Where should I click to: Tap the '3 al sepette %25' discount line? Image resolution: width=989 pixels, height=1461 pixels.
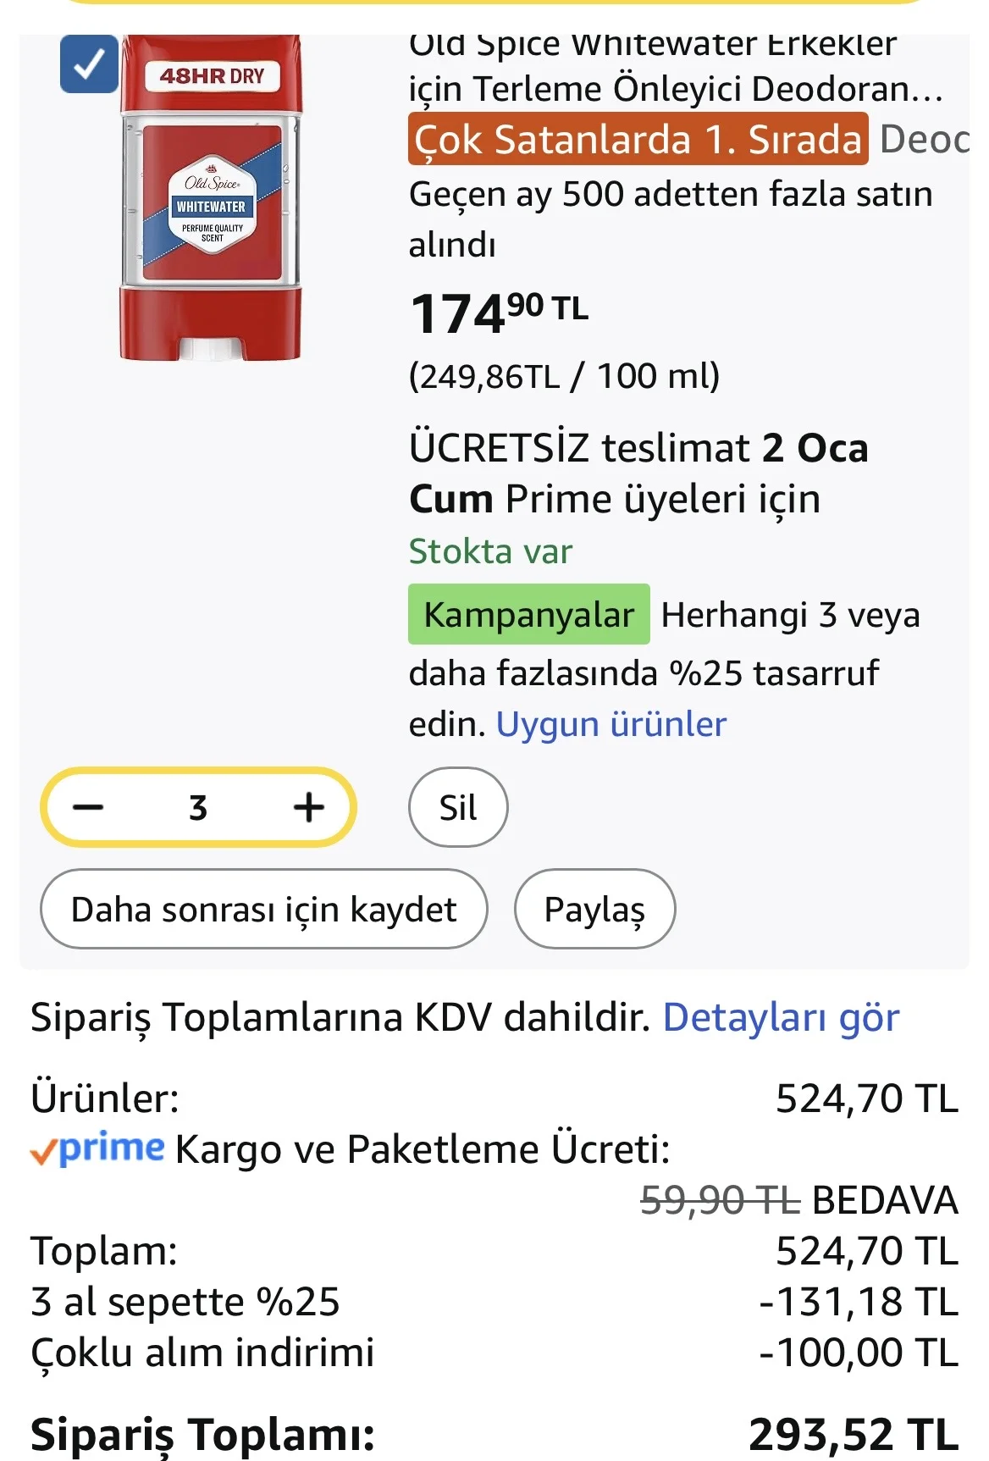tap(185, 1302)
